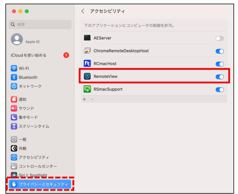Click the アクセシビリティ page title
This screenshot has width=238, height=194.
pos(107,11)
